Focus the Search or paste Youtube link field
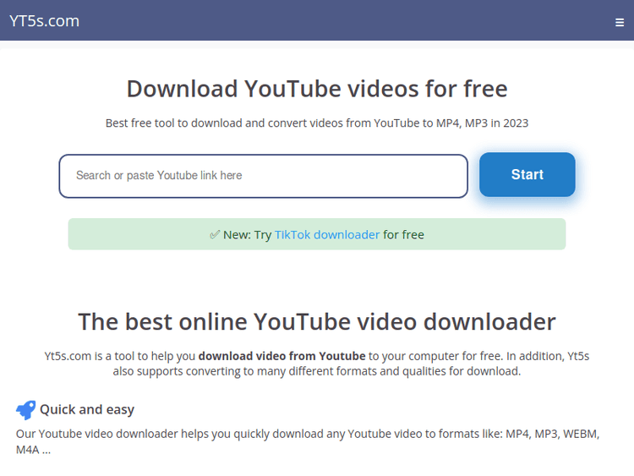This screenshot has height=476, width=634. pyautogui.click(x=263, y=176)
